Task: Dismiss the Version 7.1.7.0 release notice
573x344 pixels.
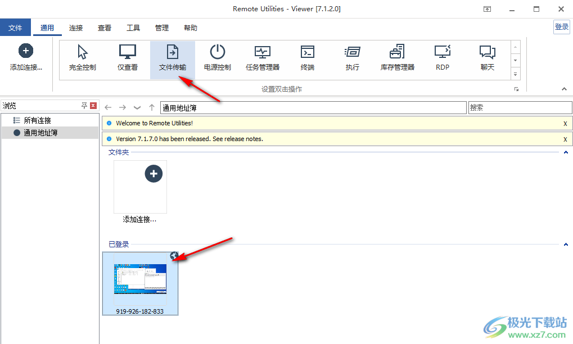Action: click(x=565, y=139)
